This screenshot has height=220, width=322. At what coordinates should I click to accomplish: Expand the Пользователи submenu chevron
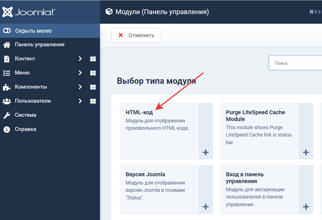[x=80, y=101]
